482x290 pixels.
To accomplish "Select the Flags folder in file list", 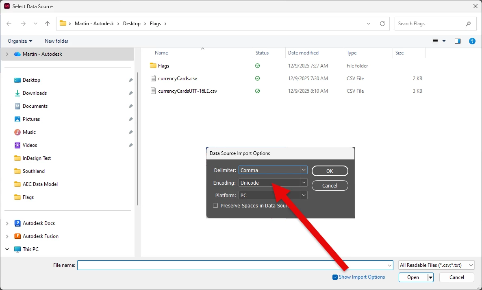I will (x=163, y=66).
